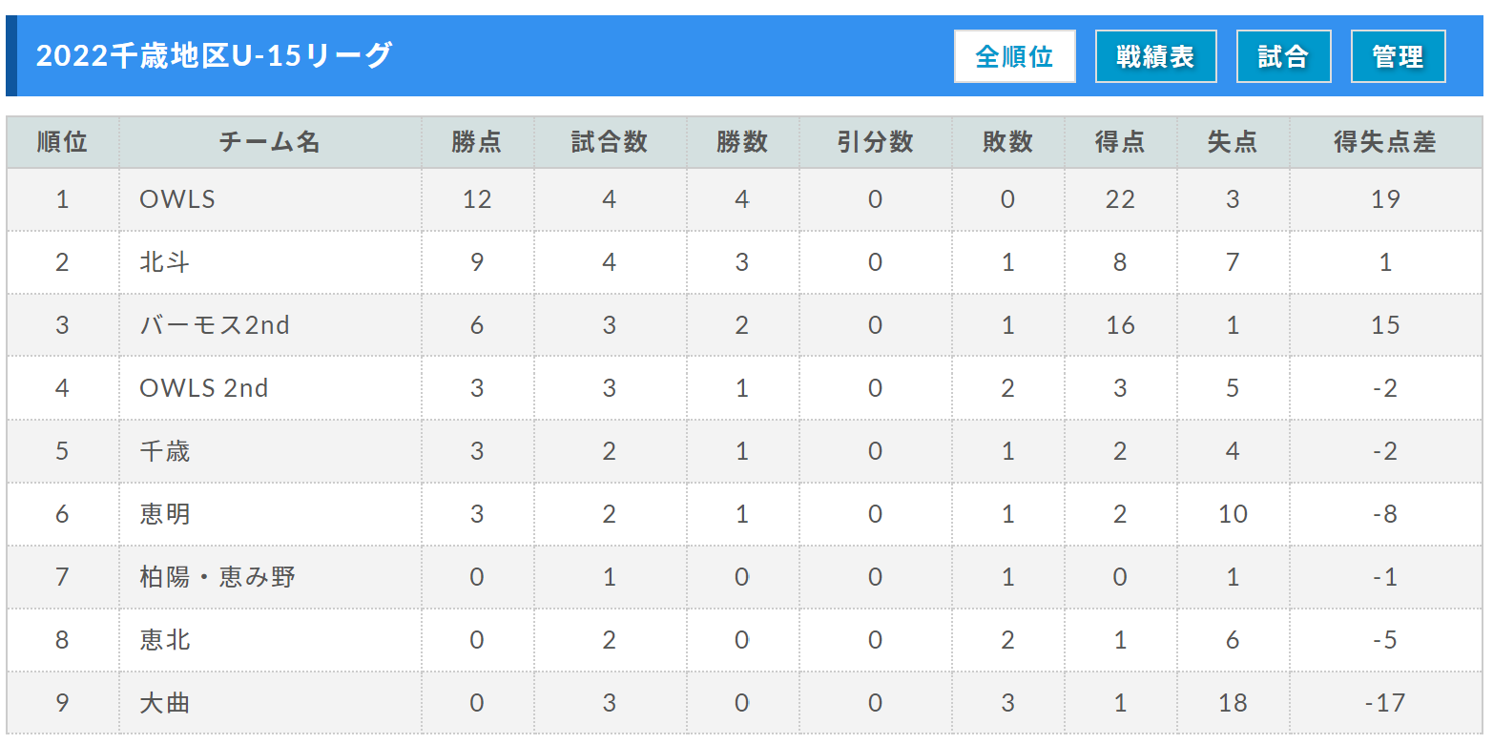Viewport: 1493px width, 744px height.
Task: Select the 北斗 team name
Action: click(x=165, y=261)
